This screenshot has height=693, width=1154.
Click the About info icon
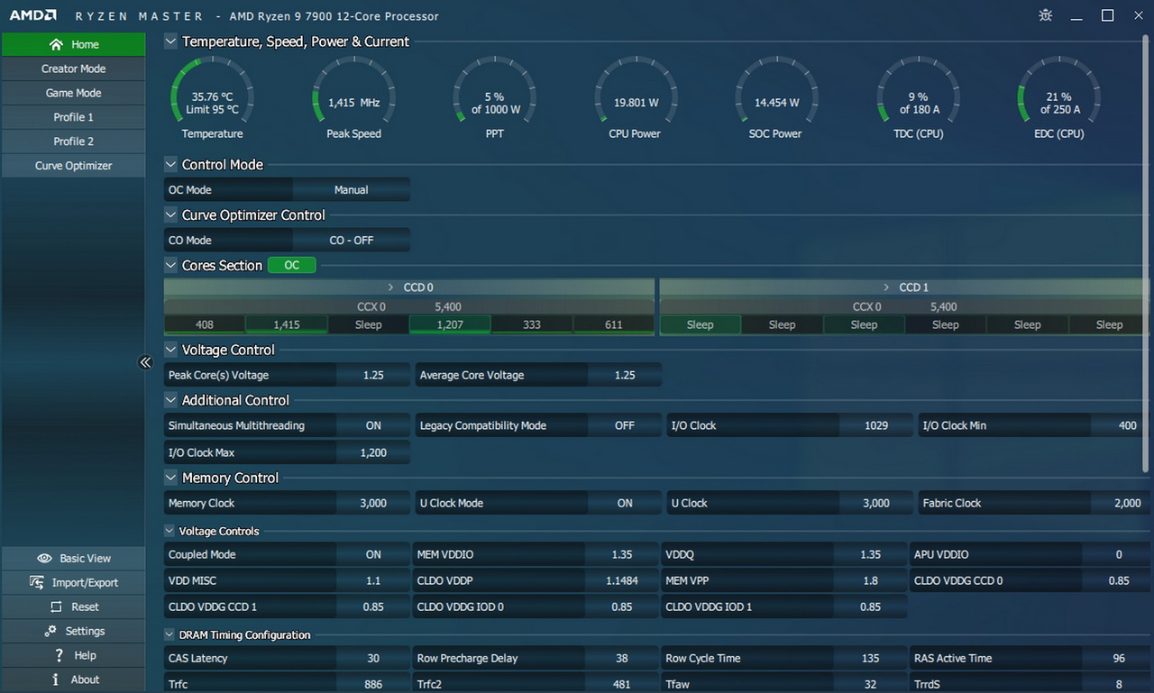(56, 679)
